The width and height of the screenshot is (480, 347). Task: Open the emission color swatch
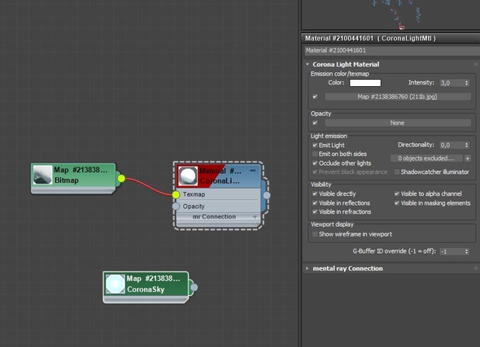pyautogui.click(x=365, y=83)
